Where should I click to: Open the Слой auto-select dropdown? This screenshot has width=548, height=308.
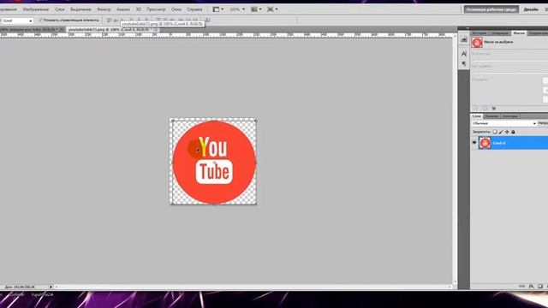coord(17,21)
